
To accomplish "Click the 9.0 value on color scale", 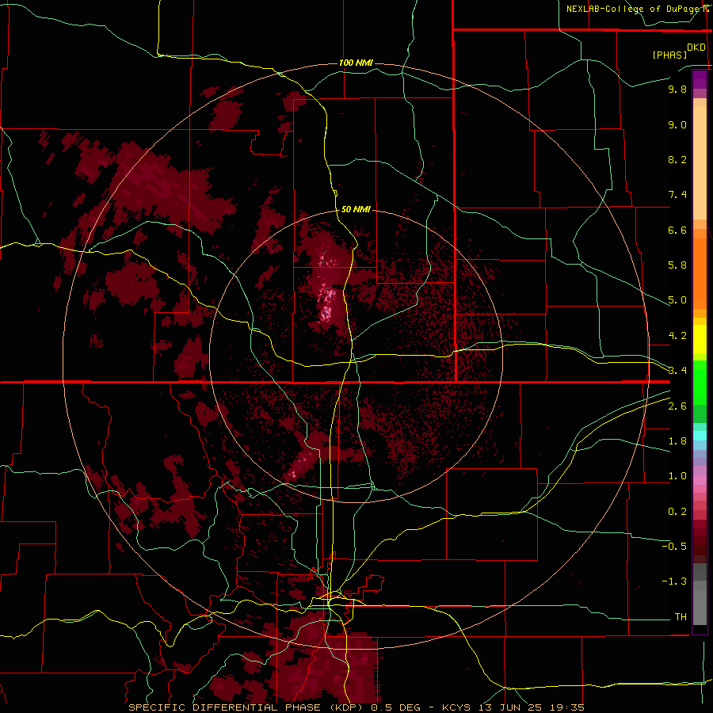I will click(677, 124).
